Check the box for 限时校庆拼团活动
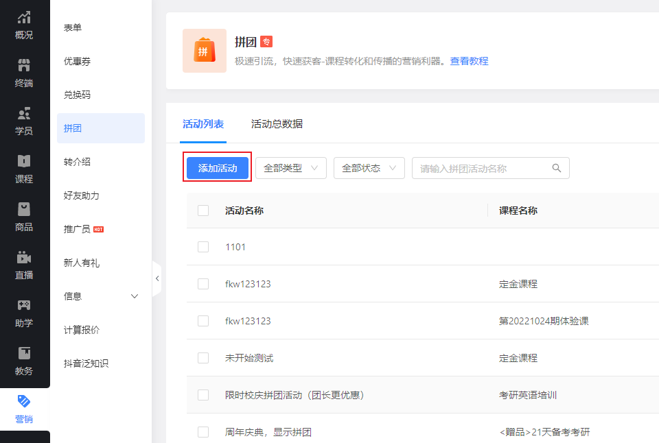The width and height of the screenshot is (659, 443). tap(203, 395)
